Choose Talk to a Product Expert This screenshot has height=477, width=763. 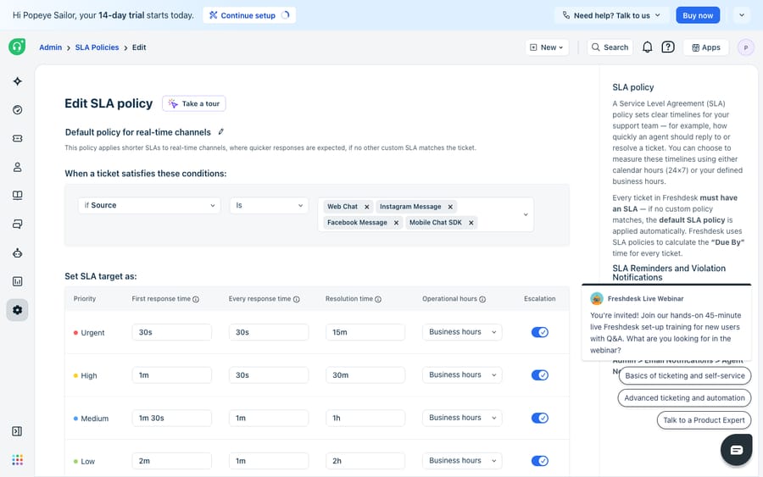point(704,420)
